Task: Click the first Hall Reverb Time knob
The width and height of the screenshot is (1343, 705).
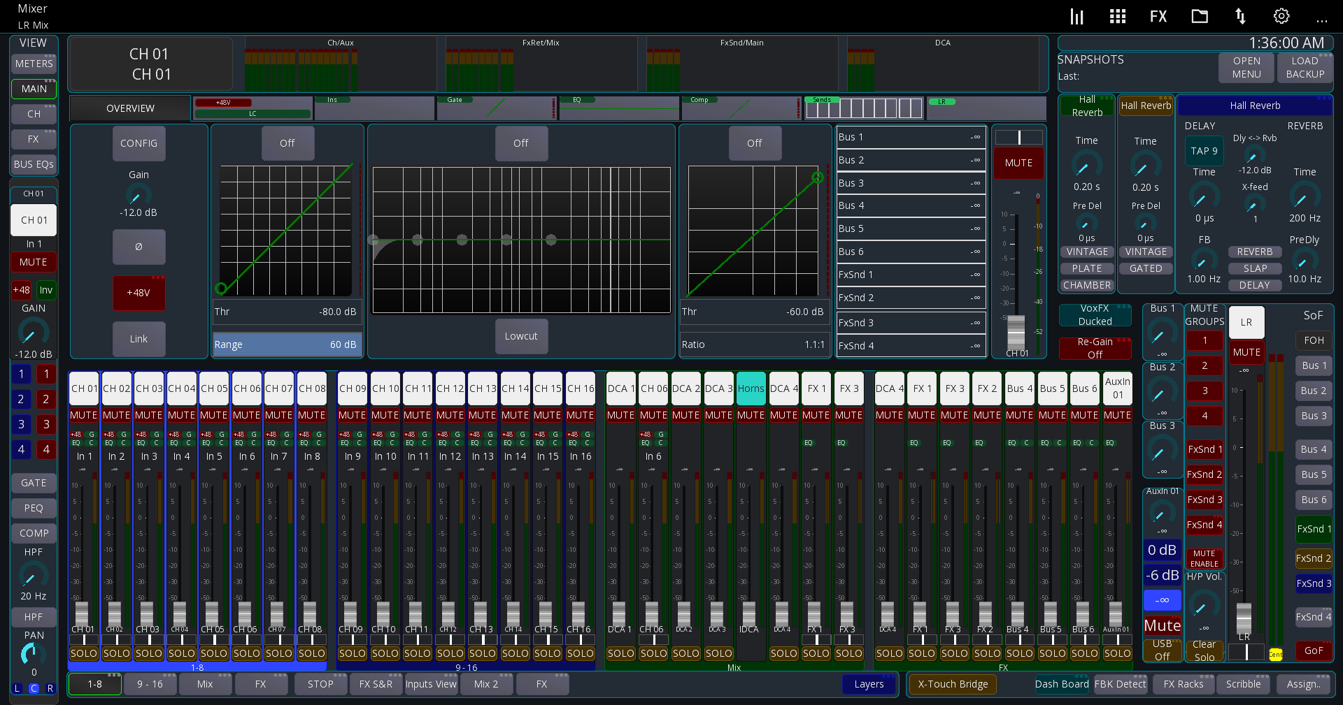Action: click(x=1086, y=166)
